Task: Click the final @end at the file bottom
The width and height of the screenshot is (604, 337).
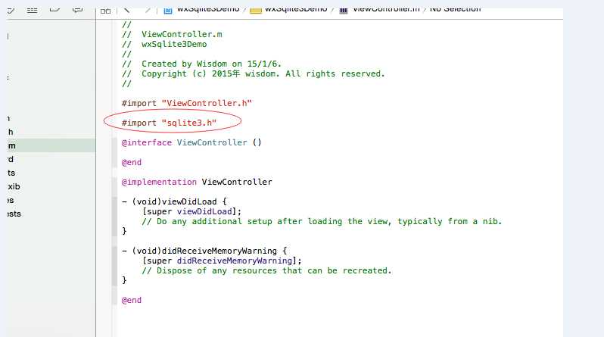Action: click(132, 300)
